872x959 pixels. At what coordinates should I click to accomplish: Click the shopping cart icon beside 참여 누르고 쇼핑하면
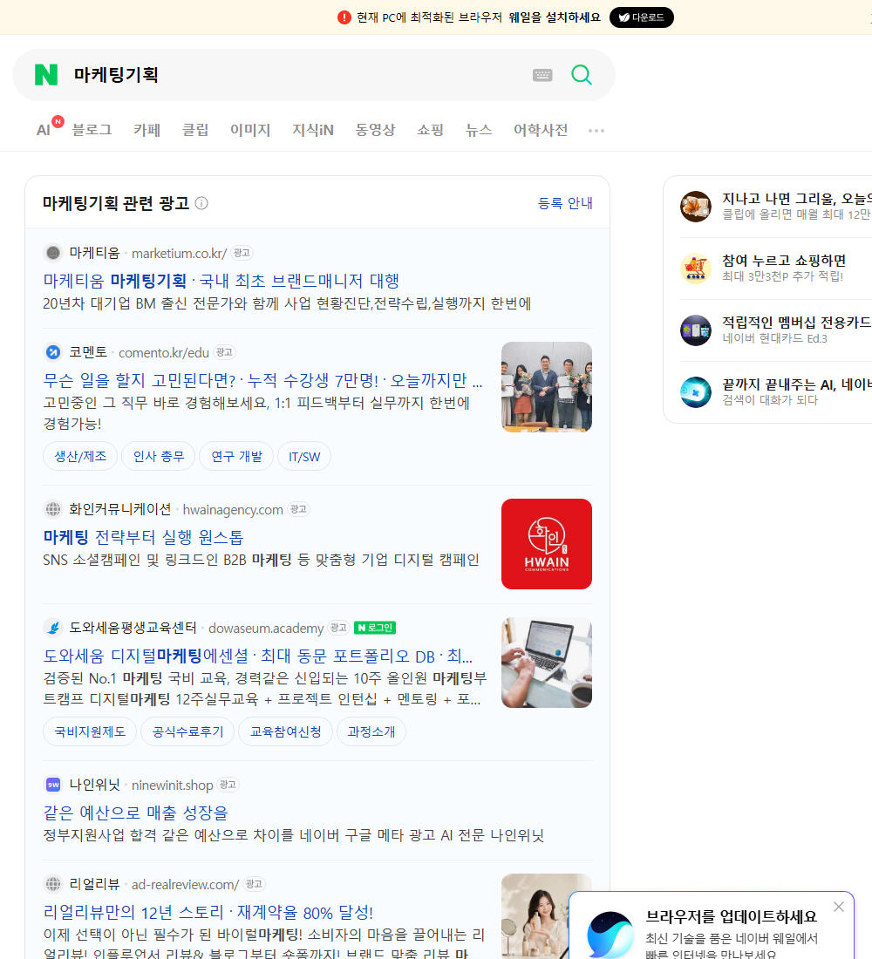pyautogui.click(x=696, y=269)
